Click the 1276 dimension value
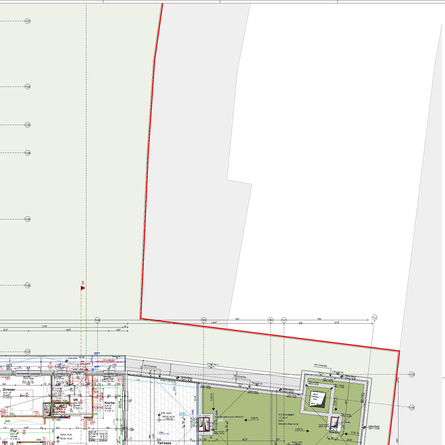The width and height of the screenshot is (445, 445). pos(44,326)
